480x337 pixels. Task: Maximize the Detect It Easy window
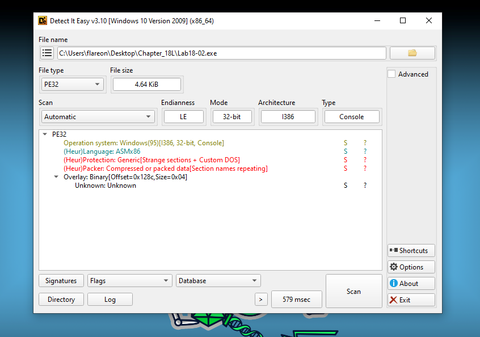(403, 20)
